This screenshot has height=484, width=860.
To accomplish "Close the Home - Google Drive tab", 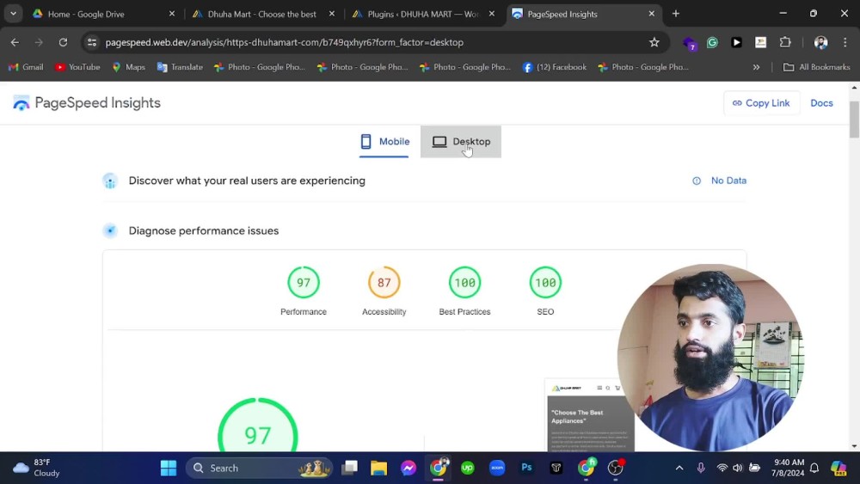I will 172,14.
